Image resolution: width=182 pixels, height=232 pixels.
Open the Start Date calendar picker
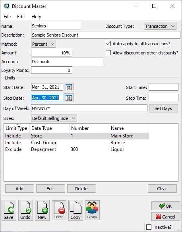(69, 87)
